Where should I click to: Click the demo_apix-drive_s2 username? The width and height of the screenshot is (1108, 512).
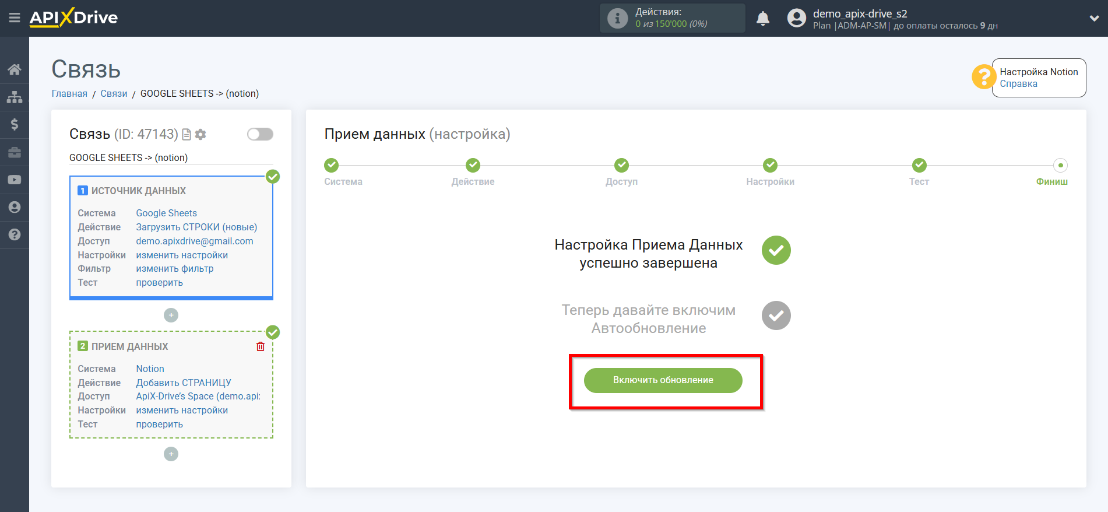coord(860,13)
